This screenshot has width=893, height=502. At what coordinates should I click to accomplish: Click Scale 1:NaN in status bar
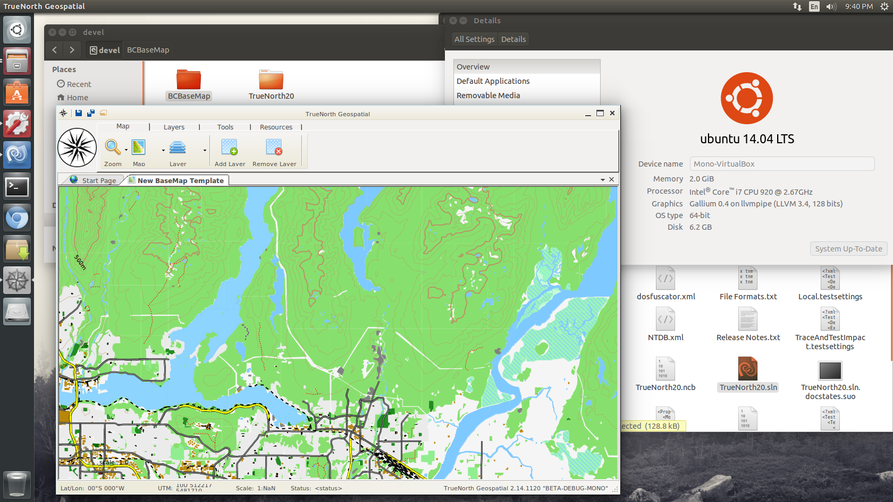(x=256, y=488)
